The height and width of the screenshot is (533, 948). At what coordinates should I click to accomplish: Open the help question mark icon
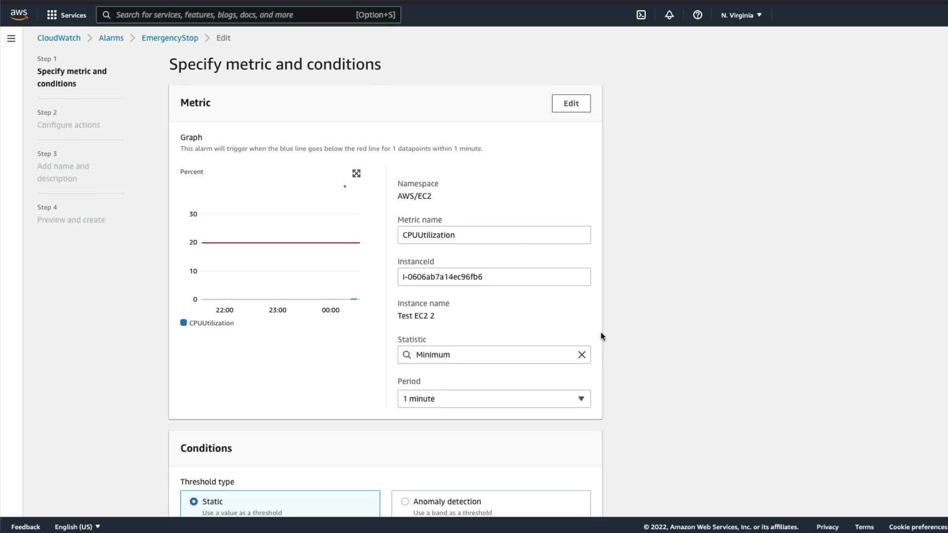click(697, 15)
